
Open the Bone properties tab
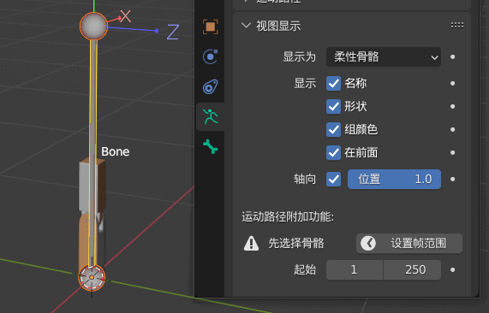pos(210,146)
